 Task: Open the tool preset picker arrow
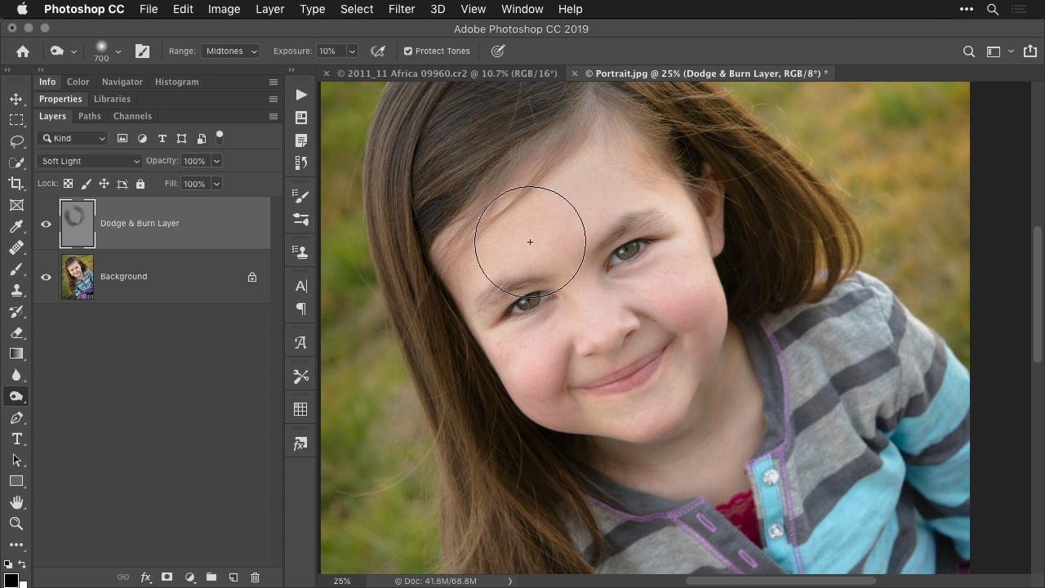pyautogui.click(x=73, y=51)
